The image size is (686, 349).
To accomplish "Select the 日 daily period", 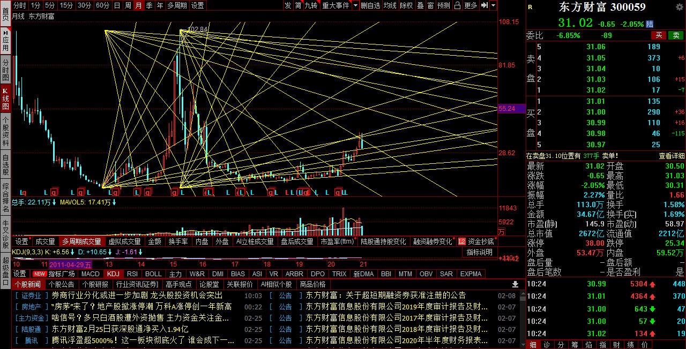I will click(x=117, y=5).
